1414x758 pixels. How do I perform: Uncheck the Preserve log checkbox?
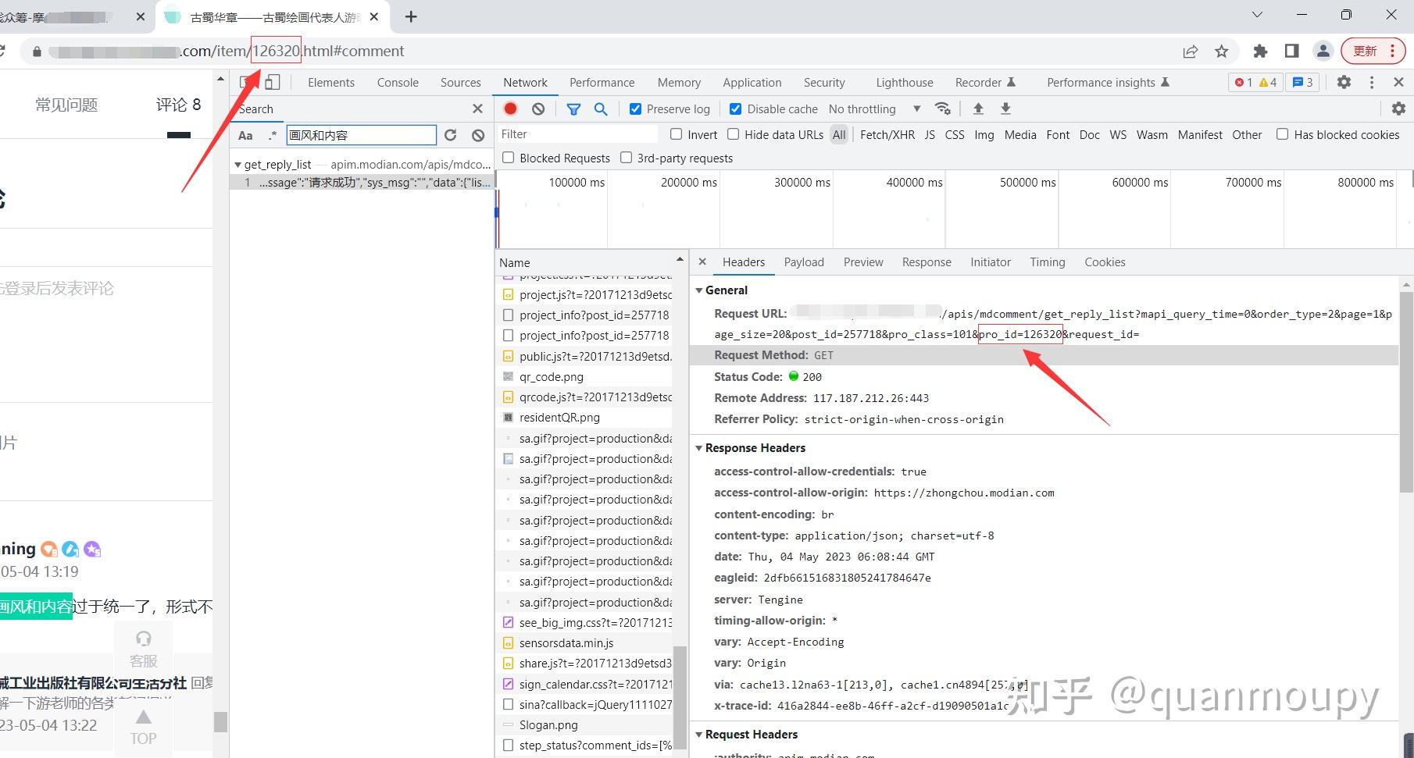click(x=635, y=109)
